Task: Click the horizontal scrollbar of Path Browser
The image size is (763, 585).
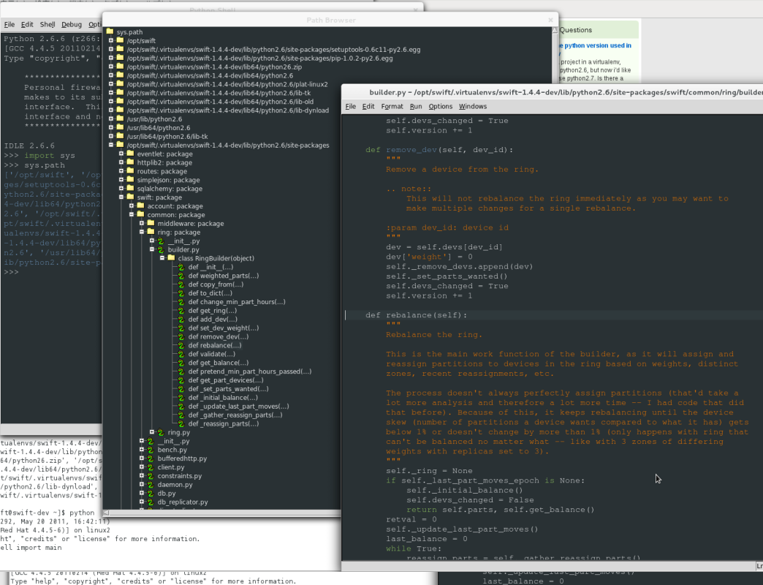Action: (x=219, y=513)
